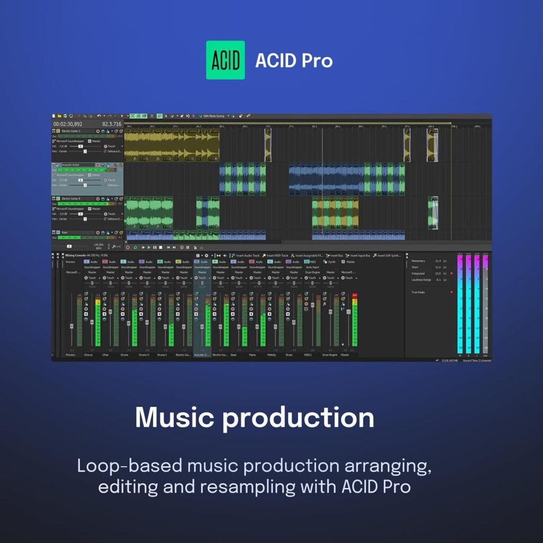Click the Save project icon in toolbar

point(65,116)
